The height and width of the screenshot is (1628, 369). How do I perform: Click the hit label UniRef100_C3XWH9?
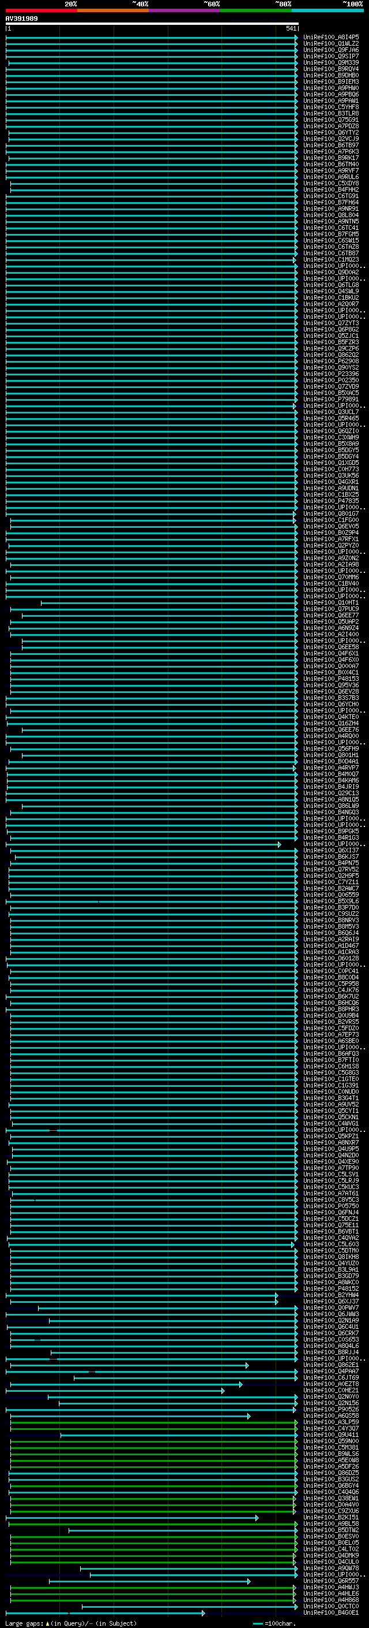[331, 437]
